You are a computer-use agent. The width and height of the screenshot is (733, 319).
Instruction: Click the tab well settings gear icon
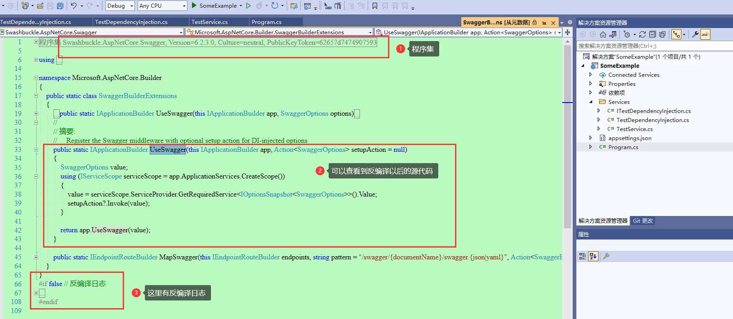click(569, 23)
